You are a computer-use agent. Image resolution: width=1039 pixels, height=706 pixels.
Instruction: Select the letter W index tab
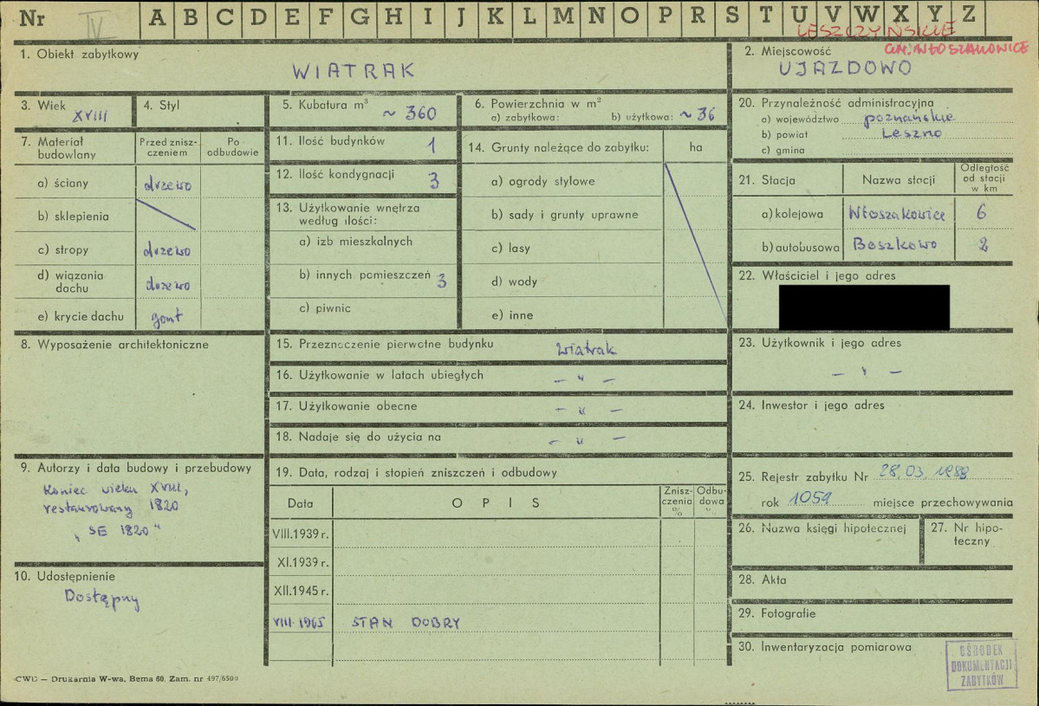point(866,16)
